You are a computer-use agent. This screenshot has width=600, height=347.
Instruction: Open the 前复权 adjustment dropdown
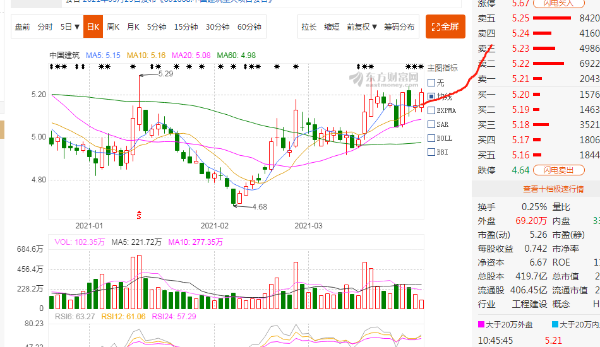click(362, 26)
